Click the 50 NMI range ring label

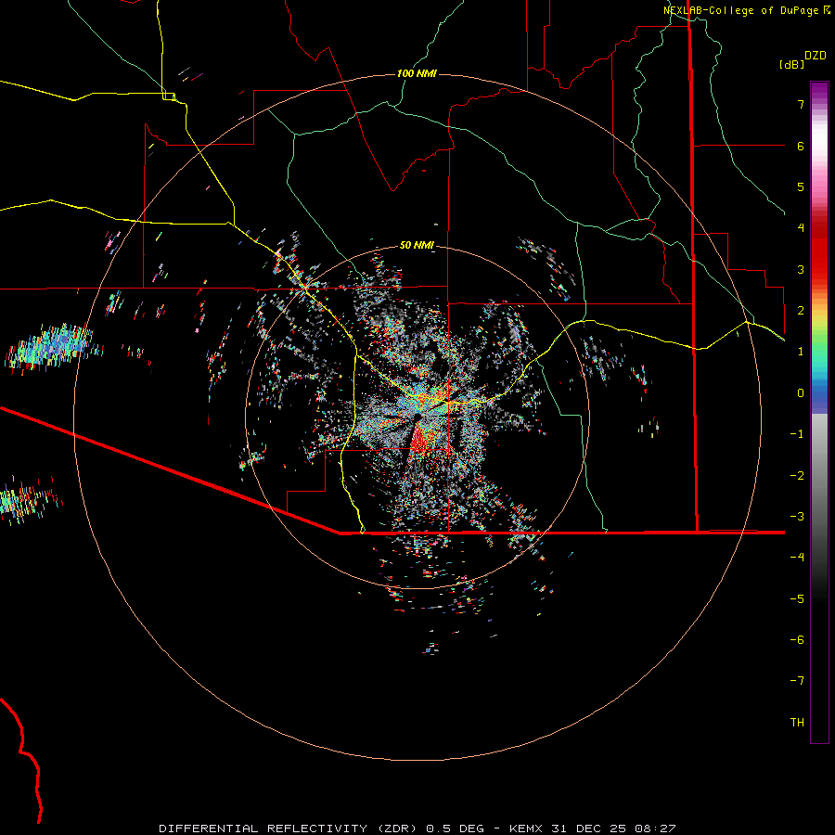417,245
